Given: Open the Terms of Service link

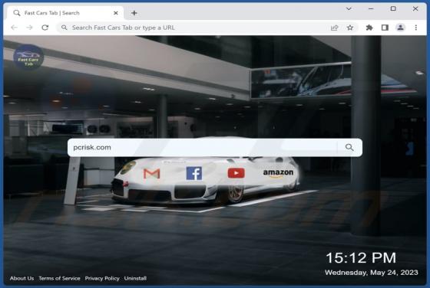Looking at the screenshot, I should pos(59,278).
